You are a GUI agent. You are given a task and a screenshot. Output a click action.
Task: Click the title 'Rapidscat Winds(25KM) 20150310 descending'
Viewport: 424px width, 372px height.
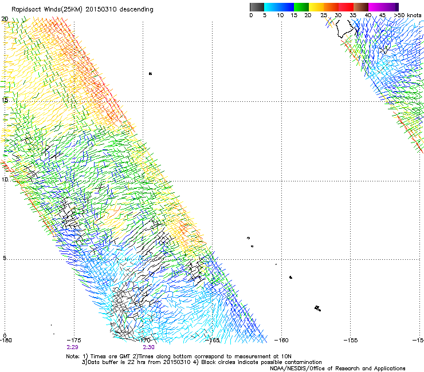83,10
